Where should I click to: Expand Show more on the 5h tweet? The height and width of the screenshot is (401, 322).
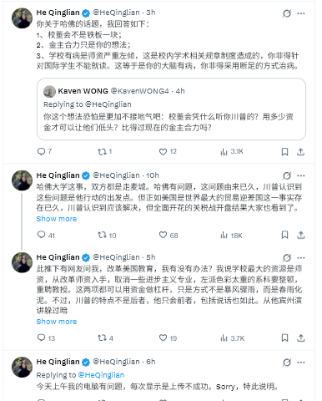point(57,322)
